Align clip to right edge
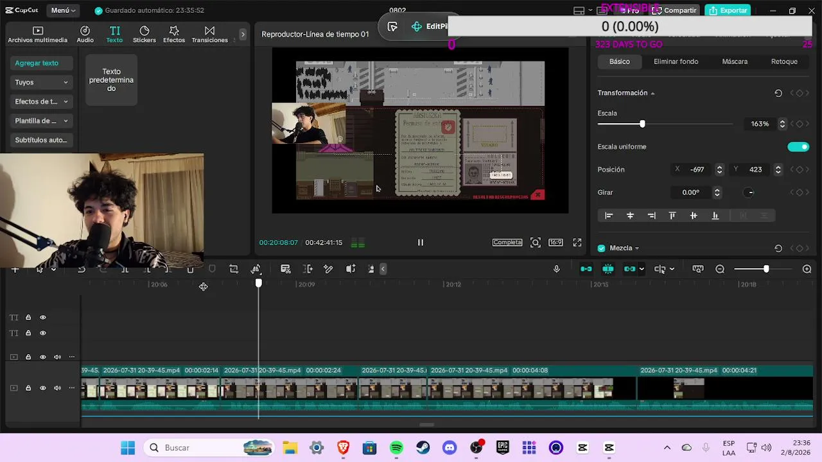The height and width of the screenshot is (462, 822). [652, 216]
